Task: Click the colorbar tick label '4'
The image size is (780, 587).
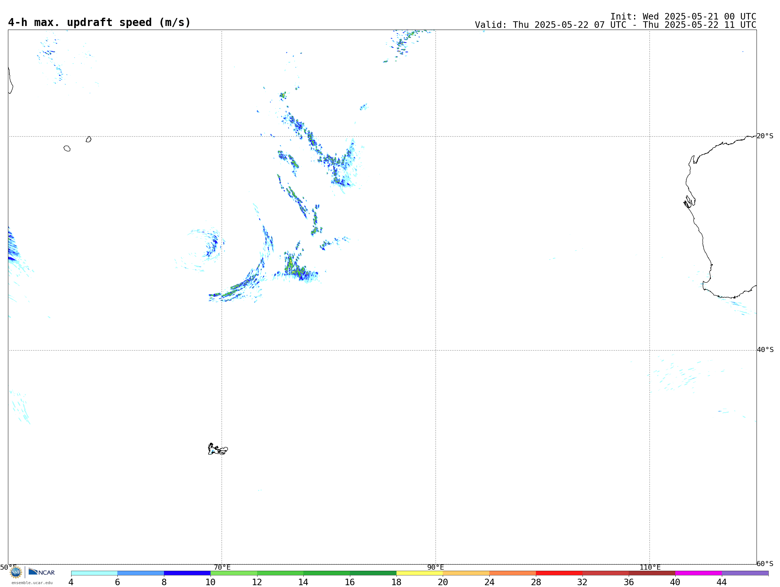Action: (x=71, y=582)
